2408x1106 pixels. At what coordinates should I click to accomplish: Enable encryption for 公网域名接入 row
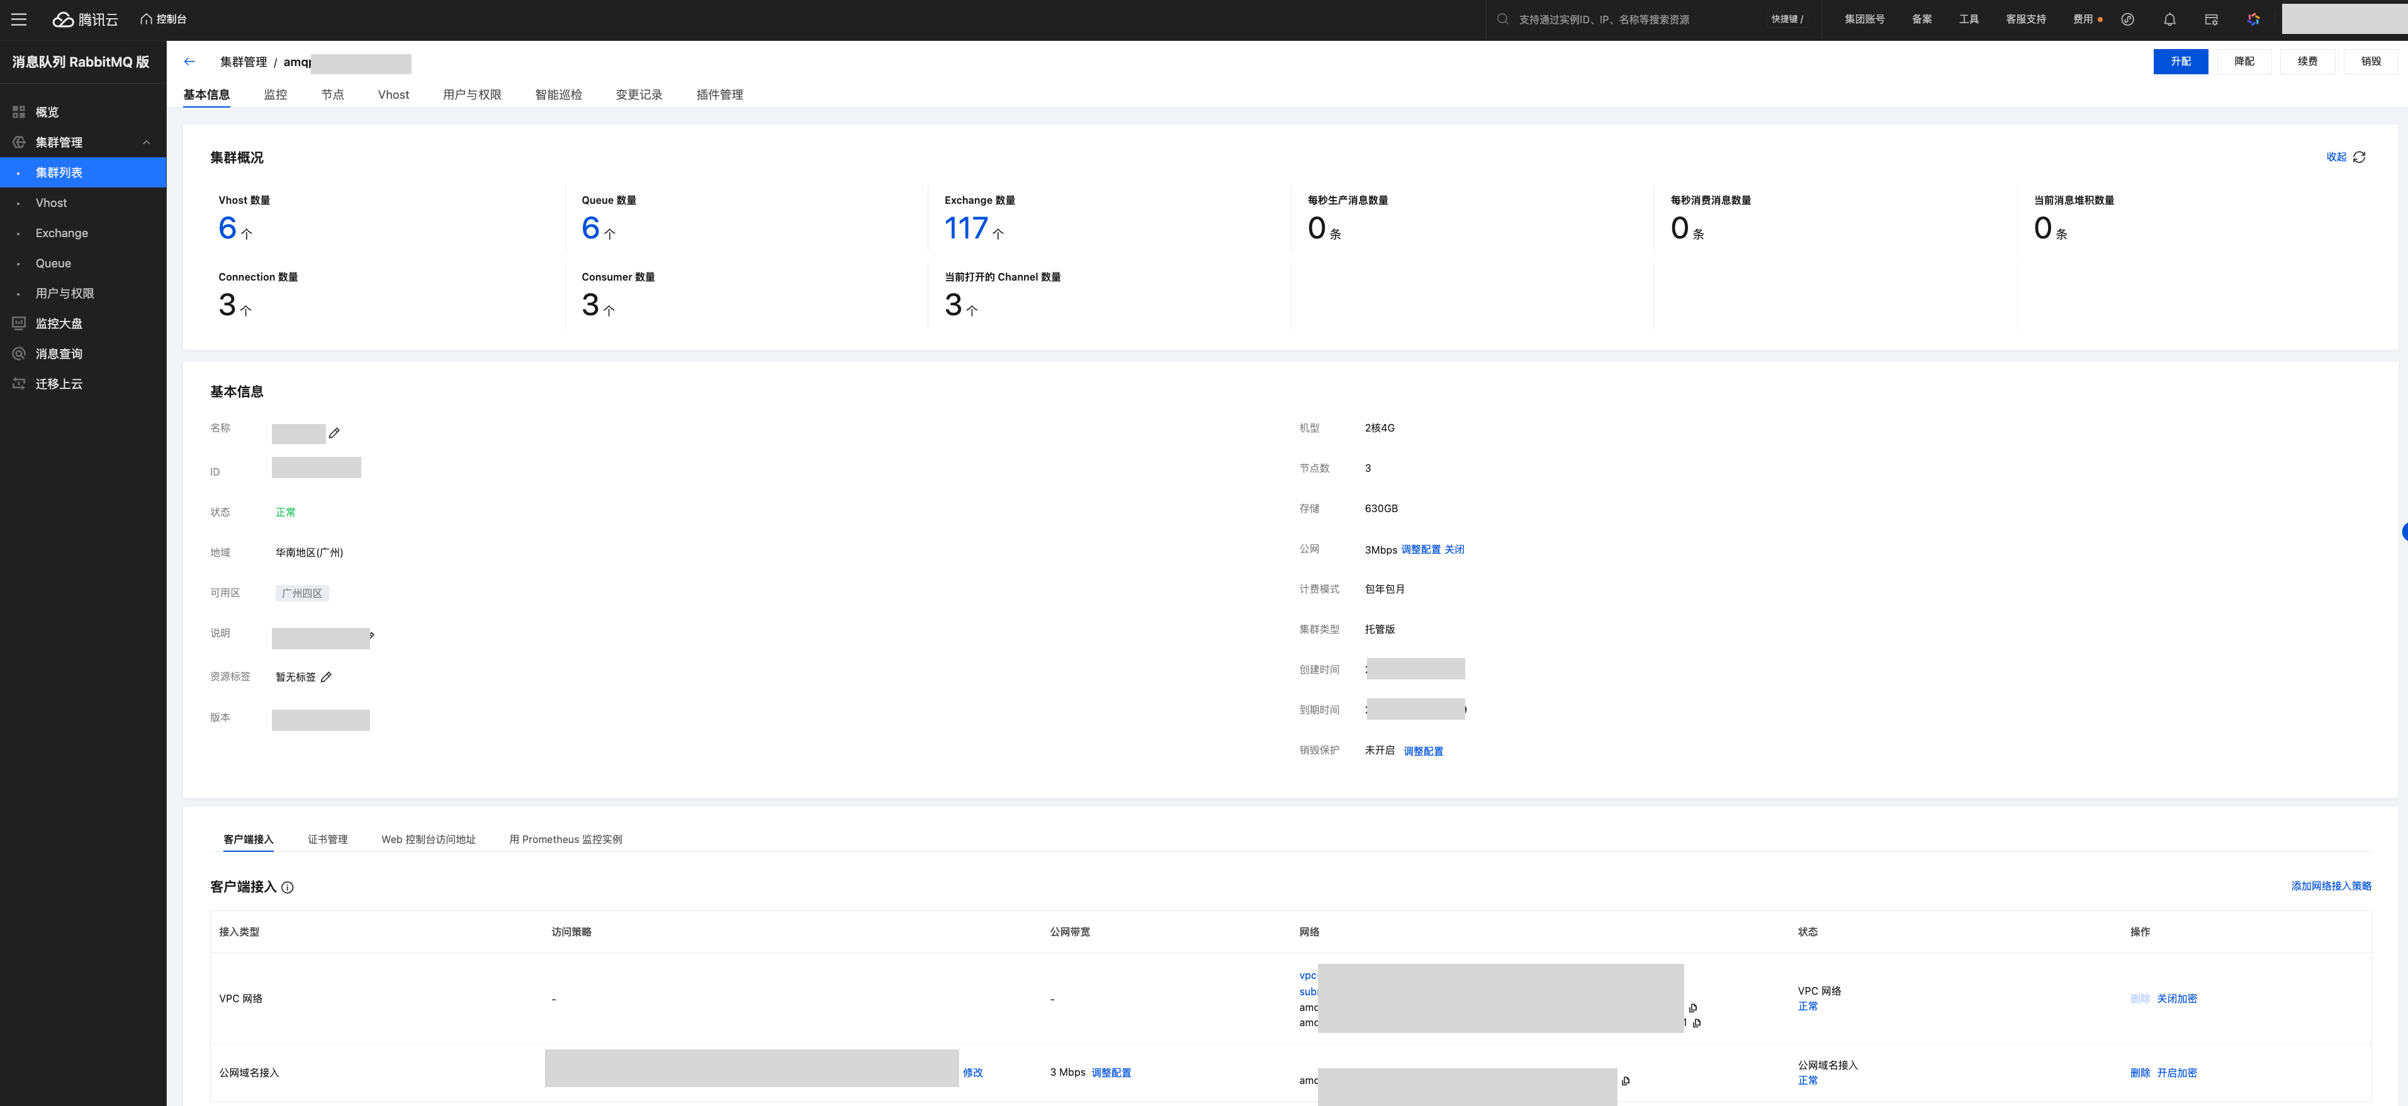(x=2178, y=1073)
